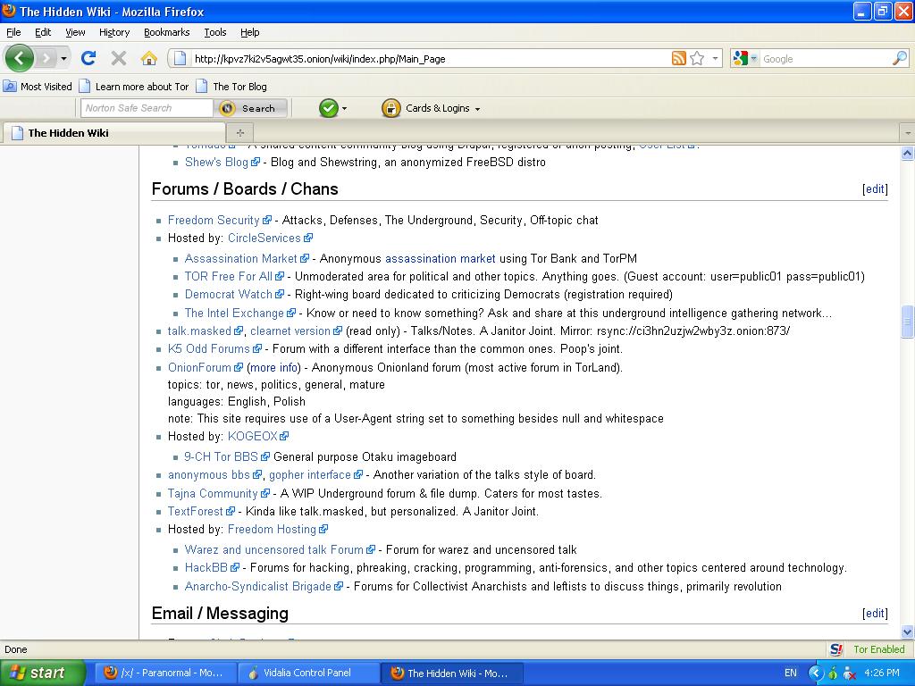Screen dimensions: 915x686
Task: Click the Stop loading X icon
Action: click(119, 58)
